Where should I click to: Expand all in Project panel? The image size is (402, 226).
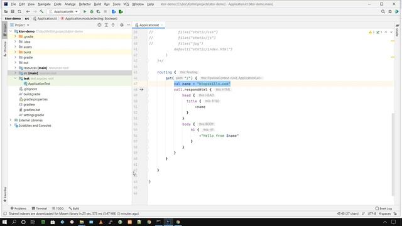[x=106, y=25]
